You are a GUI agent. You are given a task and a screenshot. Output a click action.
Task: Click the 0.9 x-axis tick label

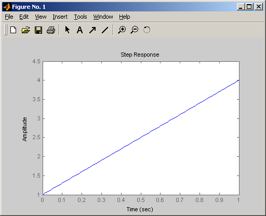click(x=219, y=200)
